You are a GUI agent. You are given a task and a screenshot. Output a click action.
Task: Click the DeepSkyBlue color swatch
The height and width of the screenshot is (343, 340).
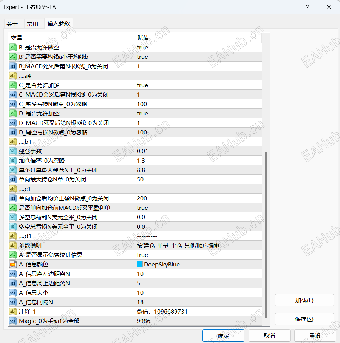coord(139,264)
